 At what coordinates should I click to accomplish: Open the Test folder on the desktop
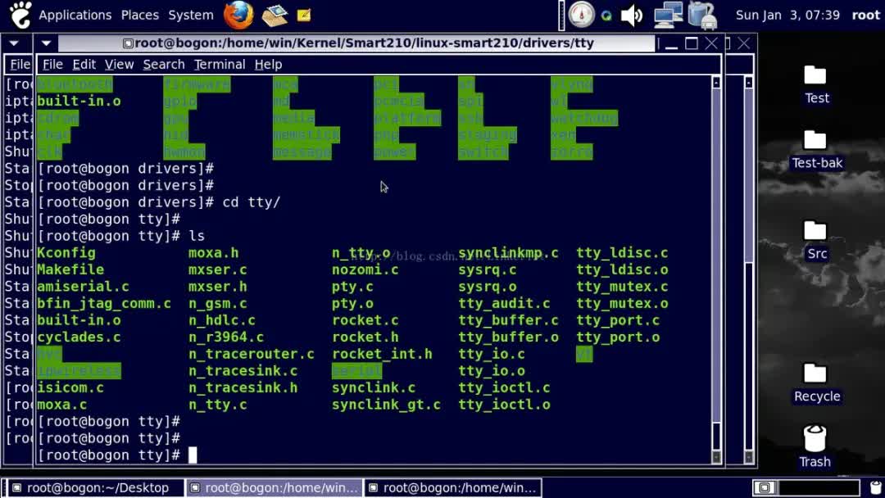(x=816, y=82)
